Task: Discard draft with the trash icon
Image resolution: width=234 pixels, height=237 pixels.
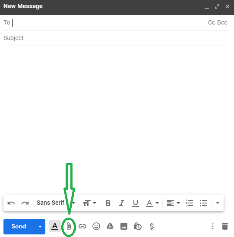Action: click(225, 226)
